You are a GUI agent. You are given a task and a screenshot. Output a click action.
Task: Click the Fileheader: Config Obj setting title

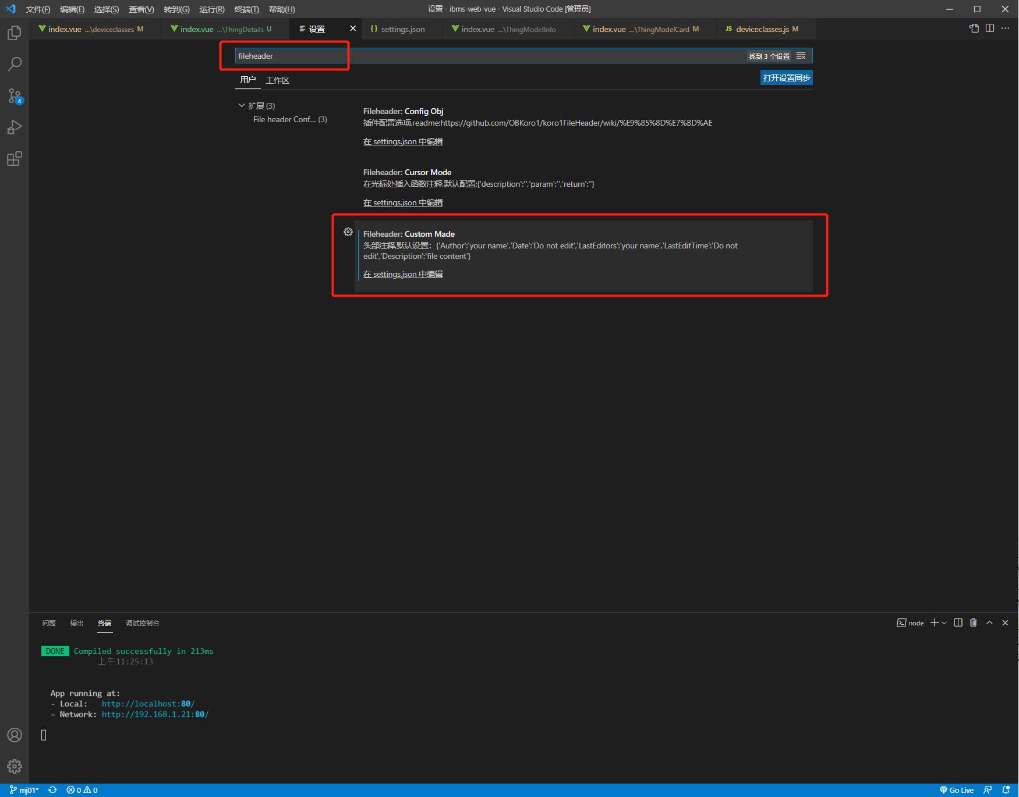point(404,111)
